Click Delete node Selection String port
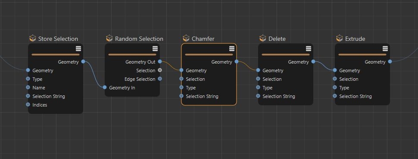 pos(258,96)
